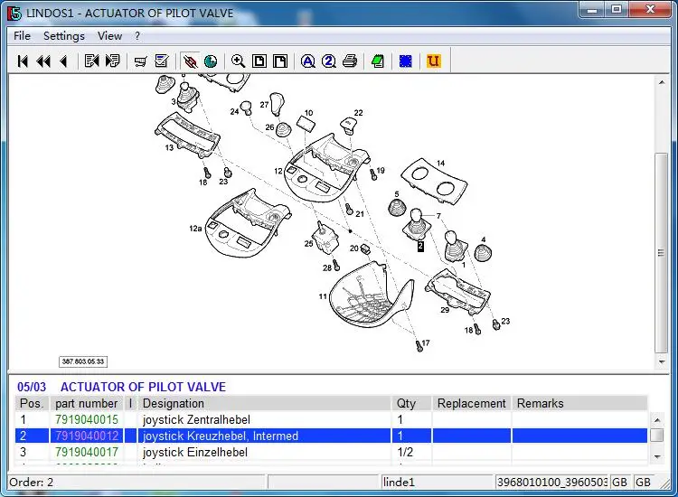Viewport: 678px width, 497px height.
Task: Click the number-2 search icon
Action: tap(329, 61)
